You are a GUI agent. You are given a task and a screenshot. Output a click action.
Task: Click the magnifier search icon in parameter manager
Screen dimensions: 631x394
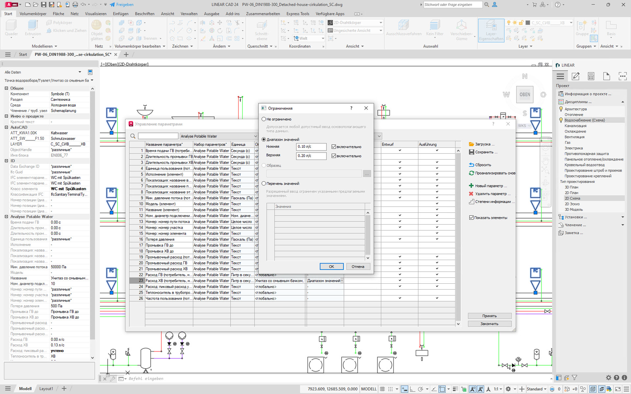pos(133,136)
